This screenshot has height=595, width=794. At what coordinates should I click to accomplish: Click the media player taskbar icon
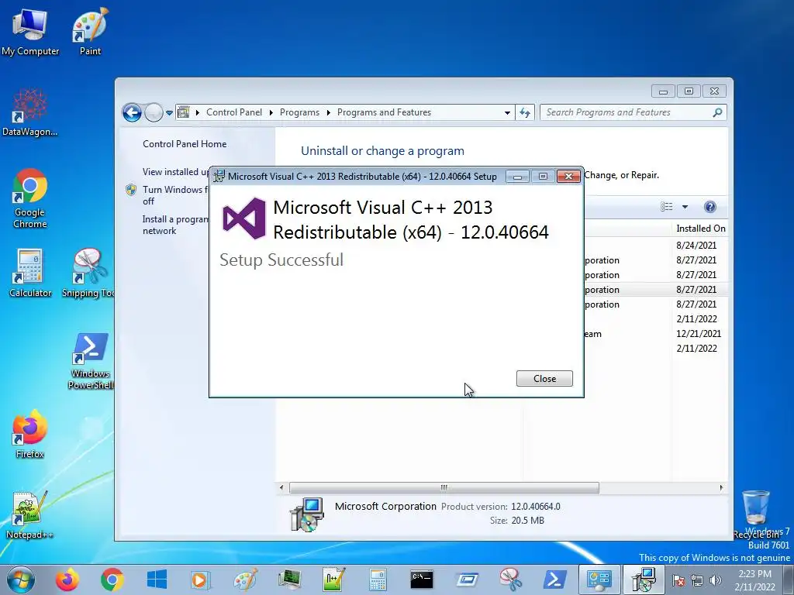click(x=200, y=580)
